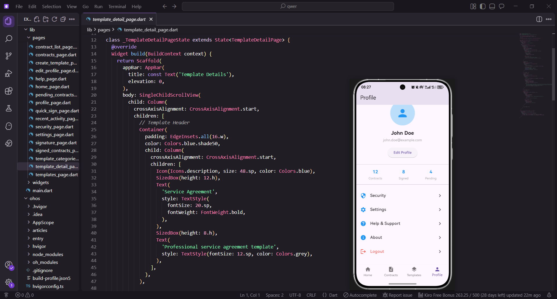Tap Edit Profile button in phone preview
Screen dimensions: 557x299
click(402, 152)
